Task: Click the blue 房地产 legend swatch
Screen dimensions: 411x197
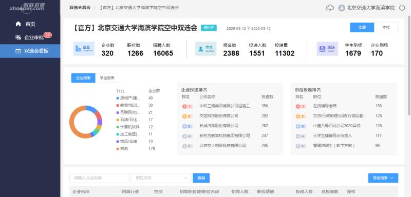Action: (x=118, y=98)
